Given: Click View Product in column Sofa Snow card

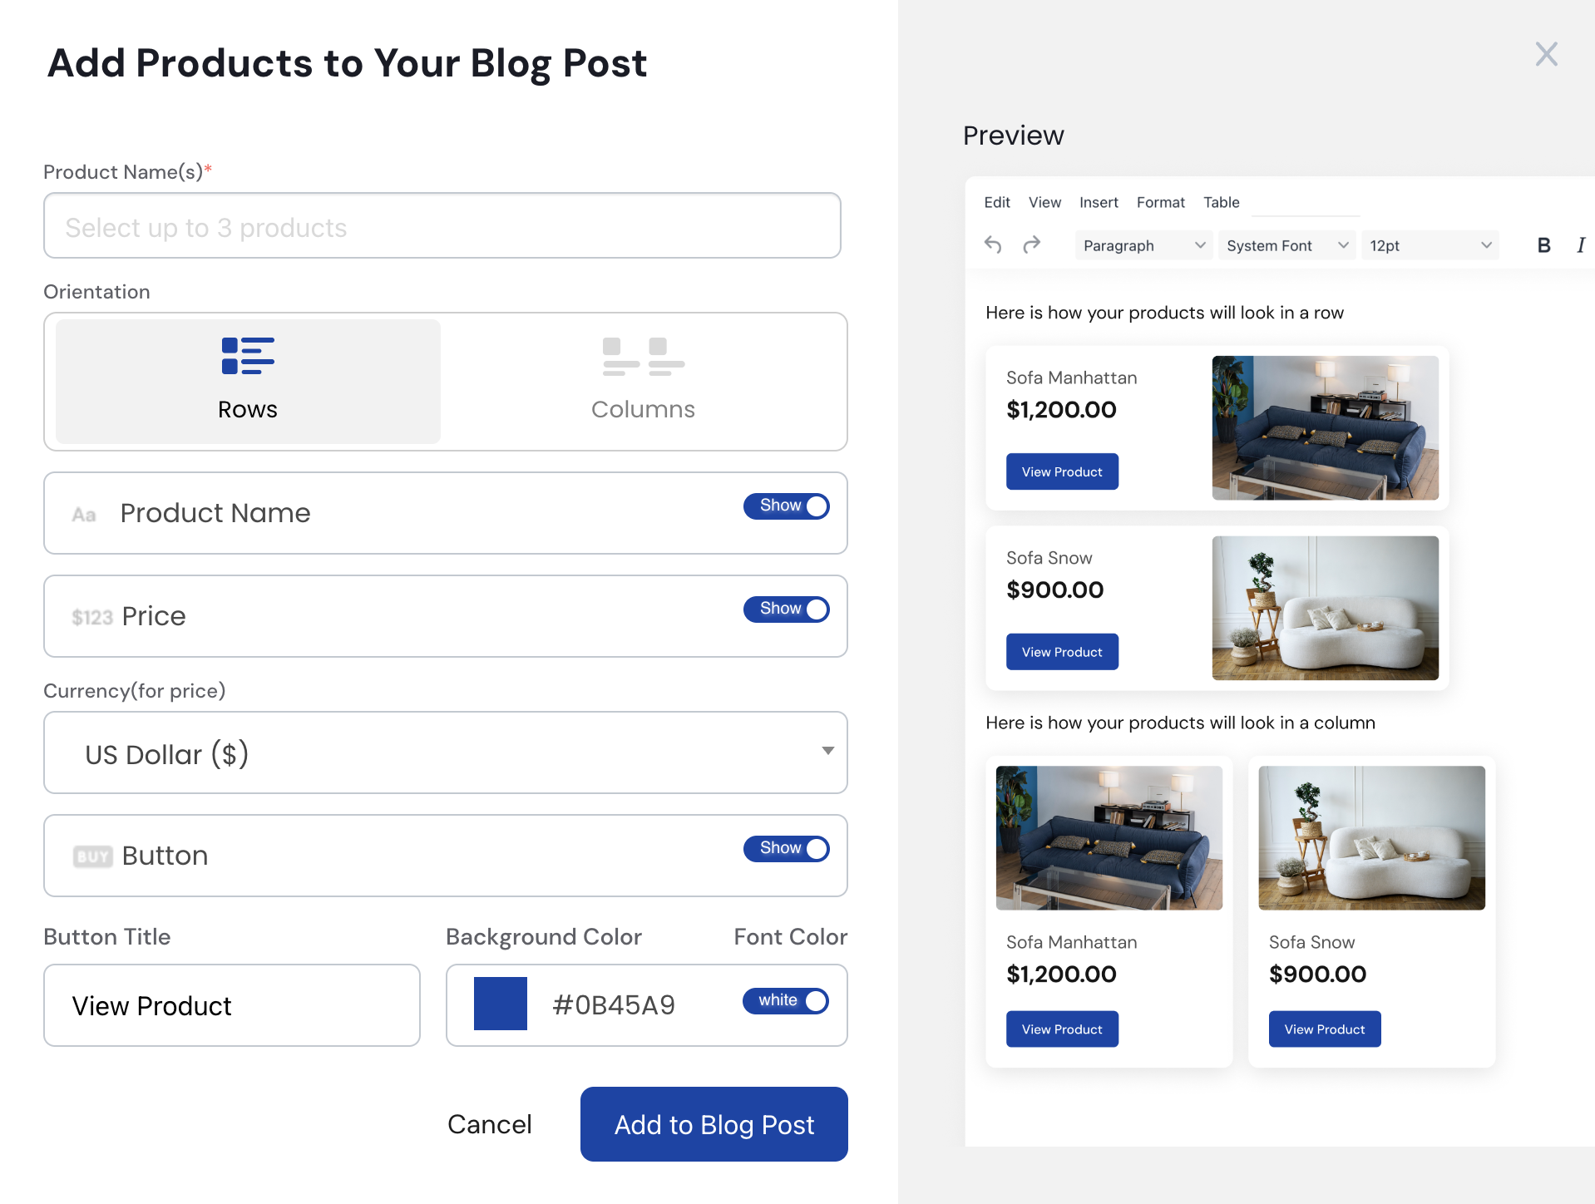Looking at the screenshot, I should (x=1325, y=1029).
